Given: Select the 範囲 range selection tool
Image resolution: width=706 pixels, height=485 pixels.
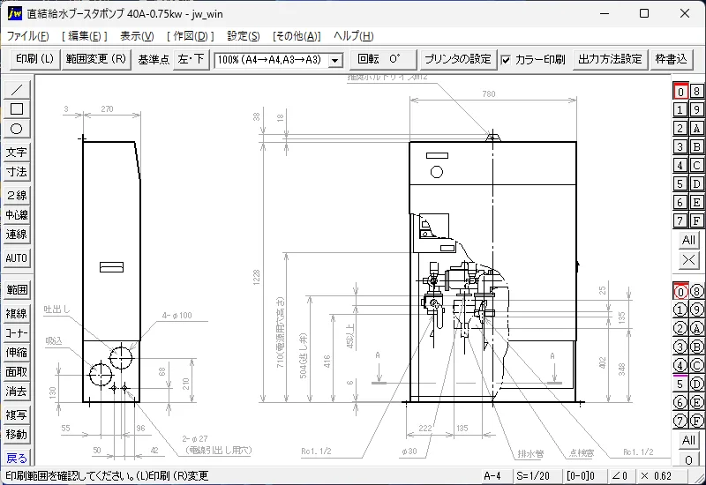Looking at the screenshot, I should pos(17,290).
